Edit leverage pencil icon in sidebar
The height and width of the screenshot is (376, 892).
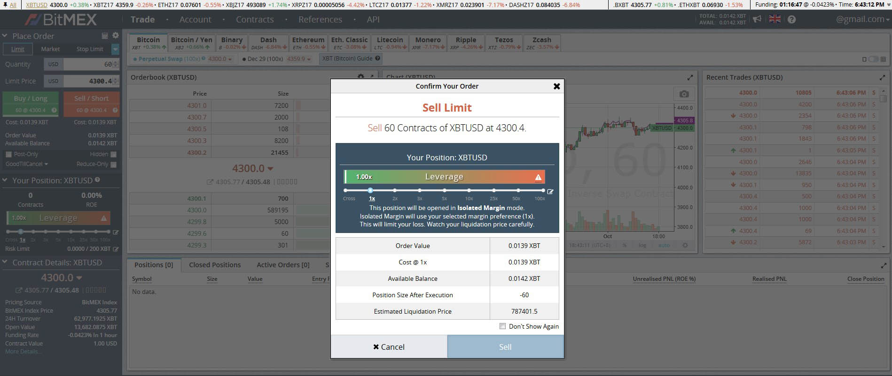pyautogui.click(x=116, y=232)
